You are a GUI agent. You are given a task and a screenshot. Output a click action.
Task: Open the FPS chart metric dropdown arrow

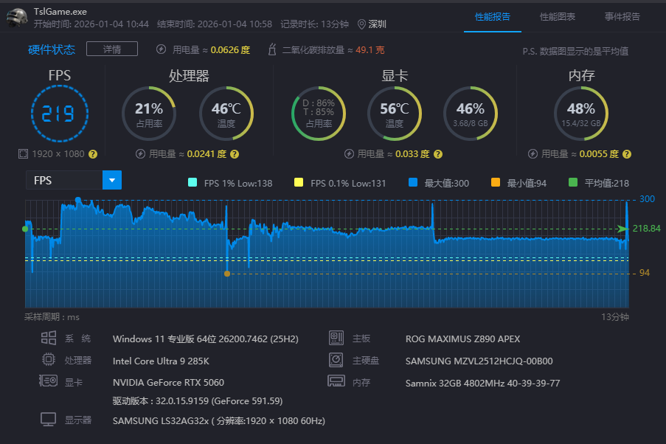(111, 180)
